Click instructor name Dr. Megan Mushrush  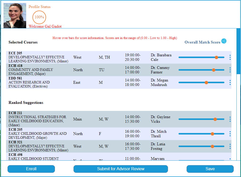159,82
